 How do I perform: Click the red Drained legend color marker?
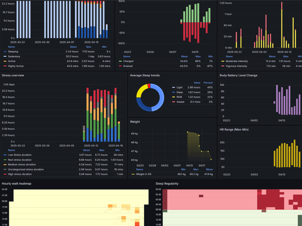tap(120, 66)
